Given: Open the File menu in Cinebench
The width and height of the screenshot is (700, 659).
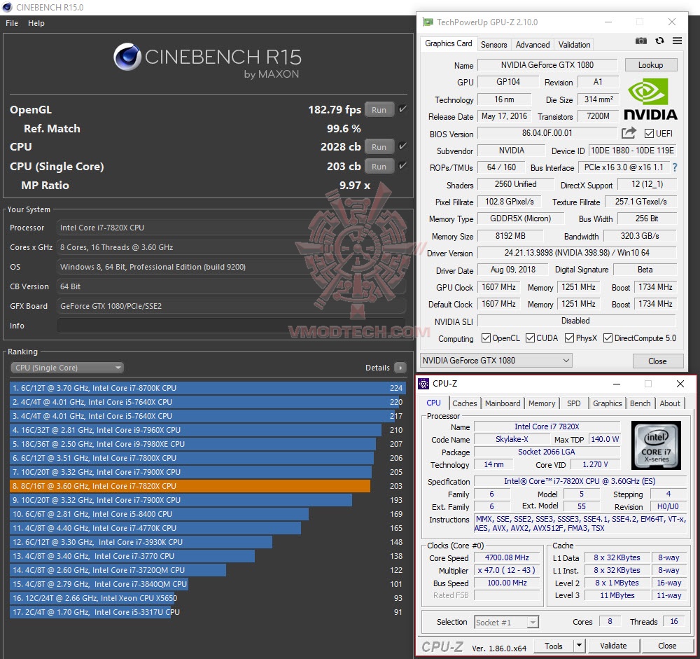Looking at the screenshot, I should (x=12, y=23).
